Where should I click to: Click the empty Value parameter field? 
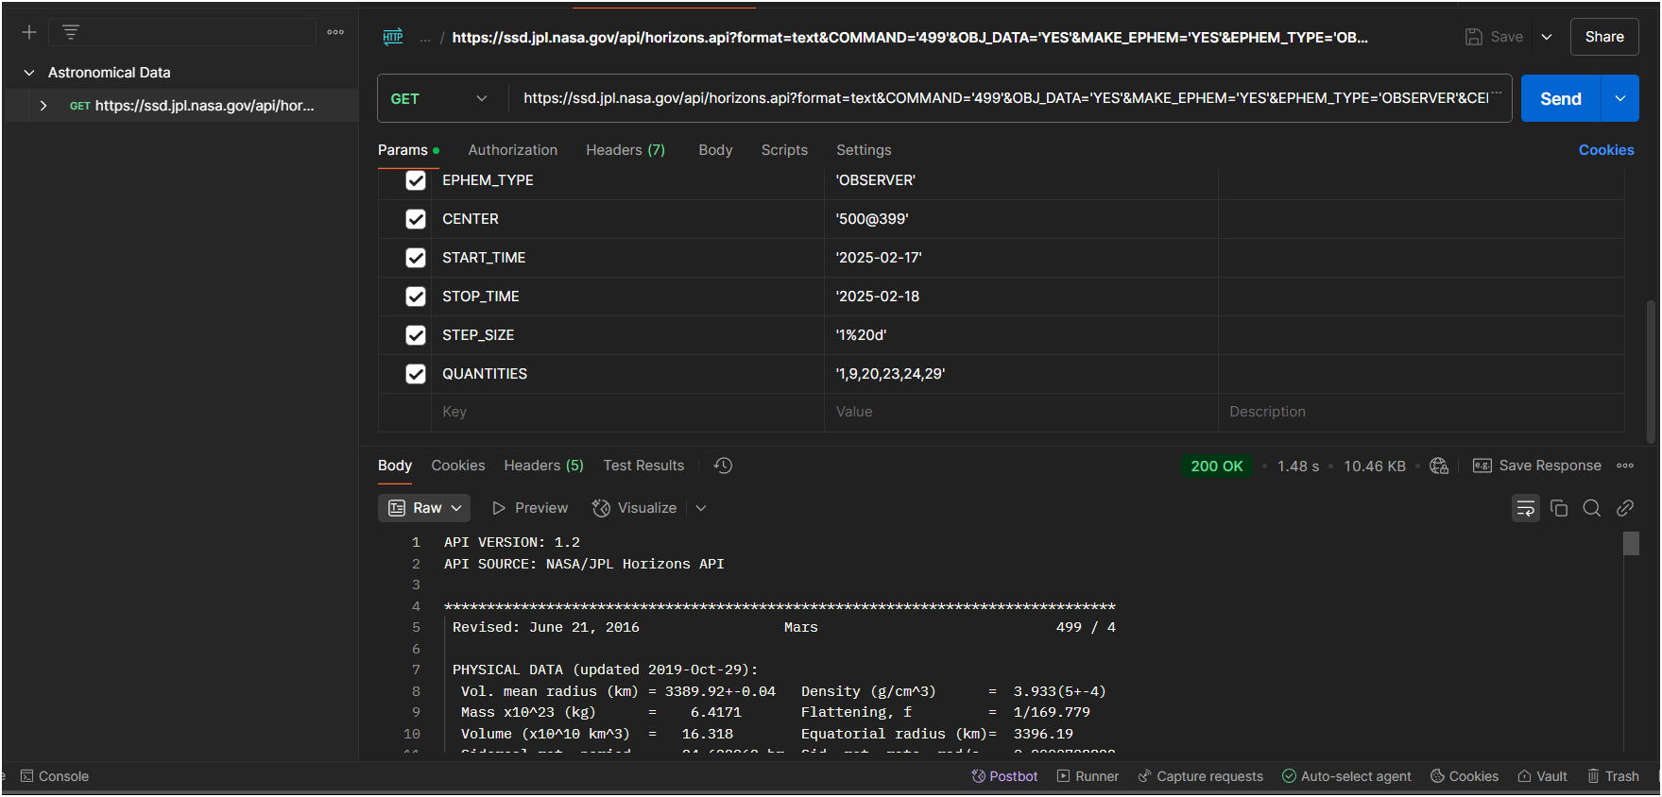click(x=1020, y=412)
